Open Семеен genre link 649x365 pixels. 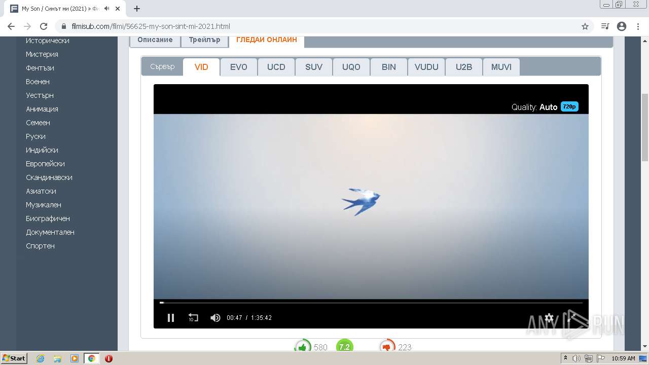pos(38,123)
